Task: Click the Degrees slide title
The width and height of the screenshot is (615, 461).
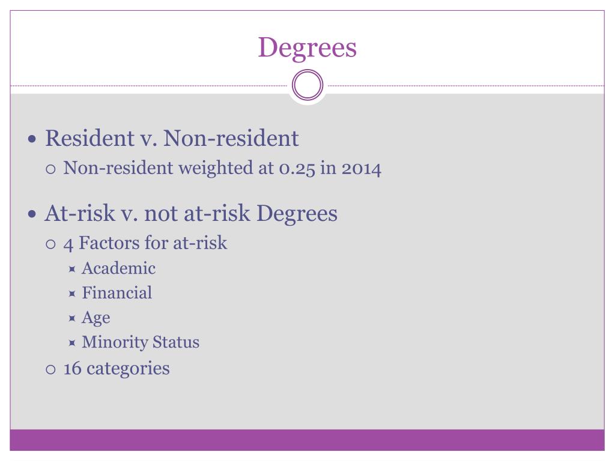Action: [307, 48]
